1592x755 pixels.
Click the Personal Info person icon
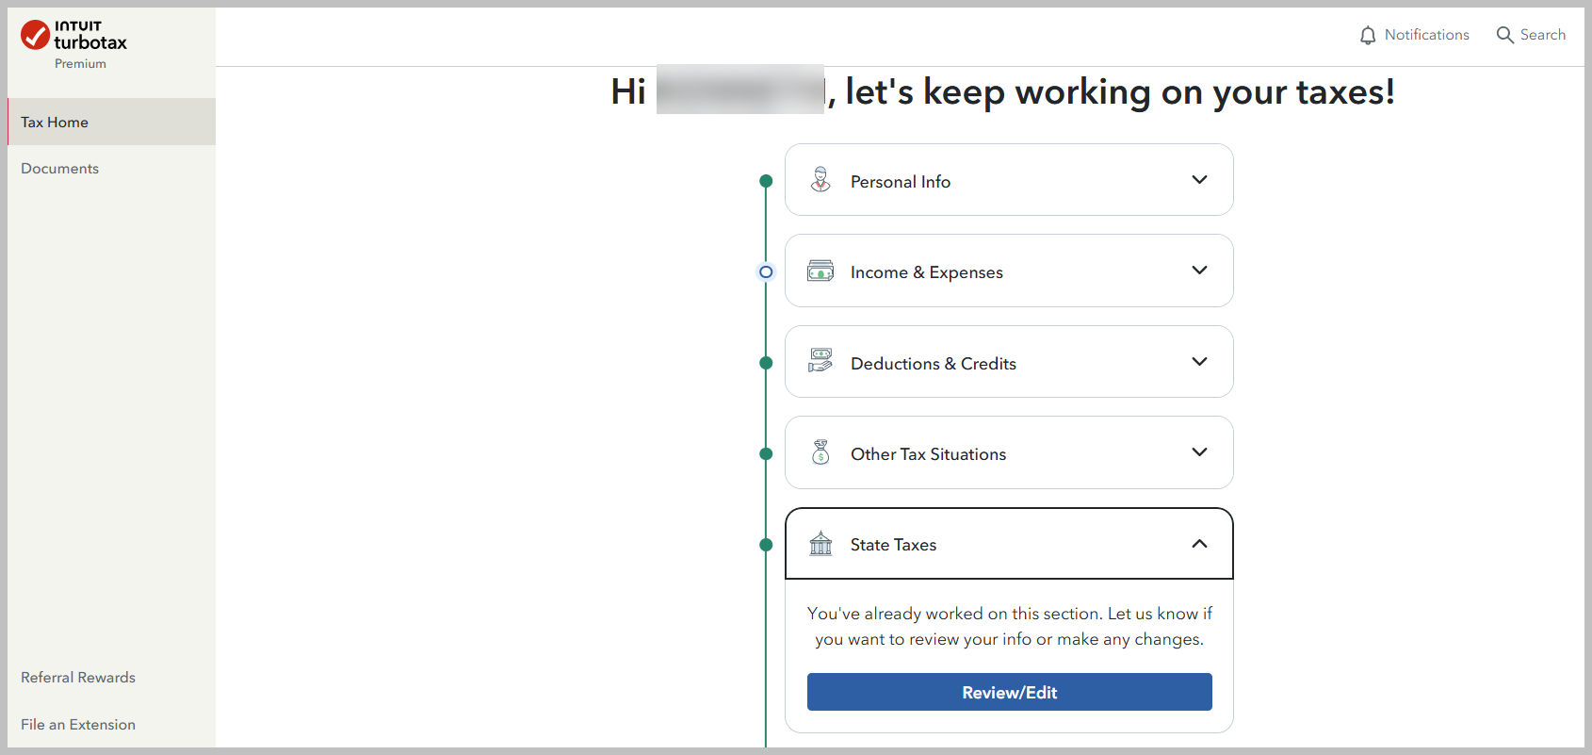click(820, 180)
